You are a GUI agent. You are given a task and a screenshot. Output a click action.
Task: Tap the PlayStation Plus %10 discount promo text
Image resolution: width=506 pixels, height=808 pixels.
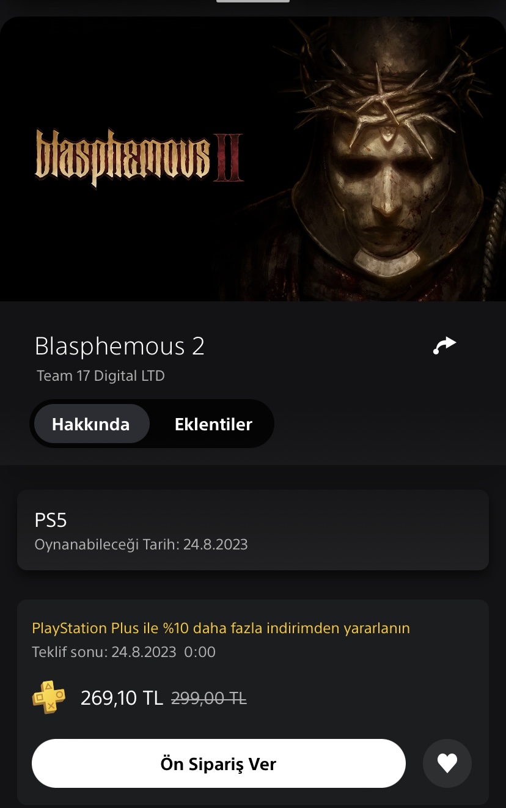pos(221,628)
